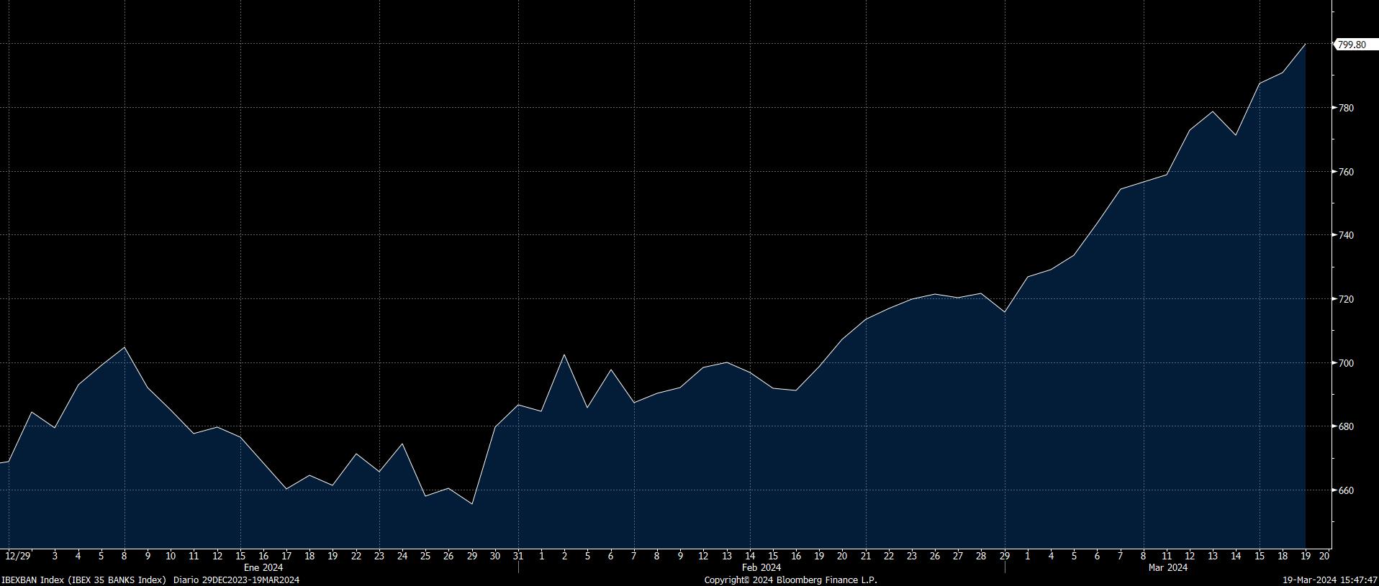Select the "IBEXBAN Index" ticker text
1379x586 pixels.
pos(33,580)
